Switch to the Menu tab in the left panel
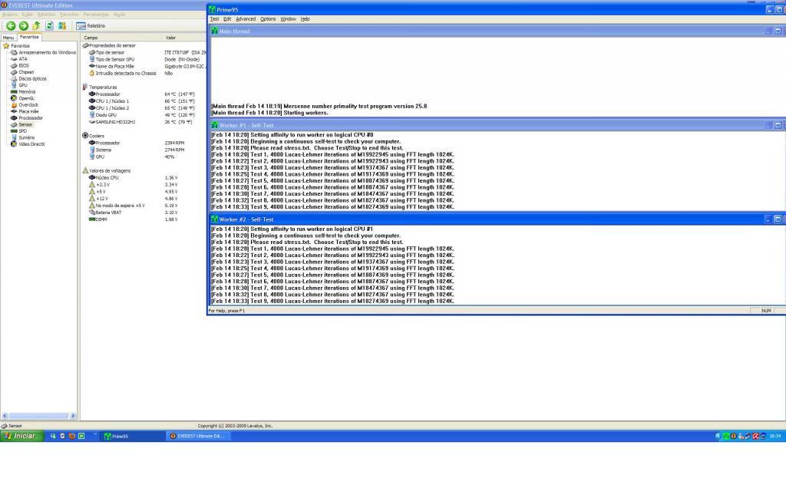 pyautogui.click(x=8, y=38)
